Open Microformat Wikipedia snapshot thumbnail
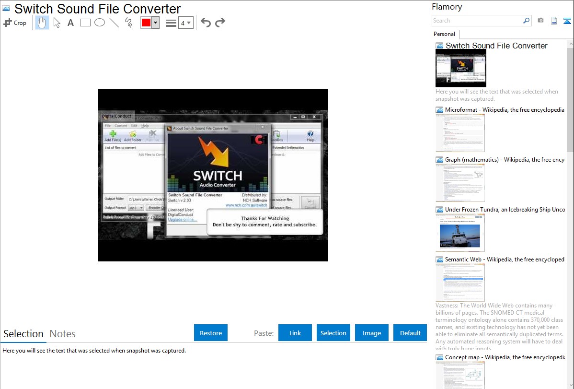Screen dimensions: 574x389 coord(460,133)
